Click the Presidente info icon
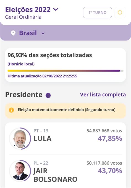The height and width of the screenshot is (188, 131). (48, 95)
